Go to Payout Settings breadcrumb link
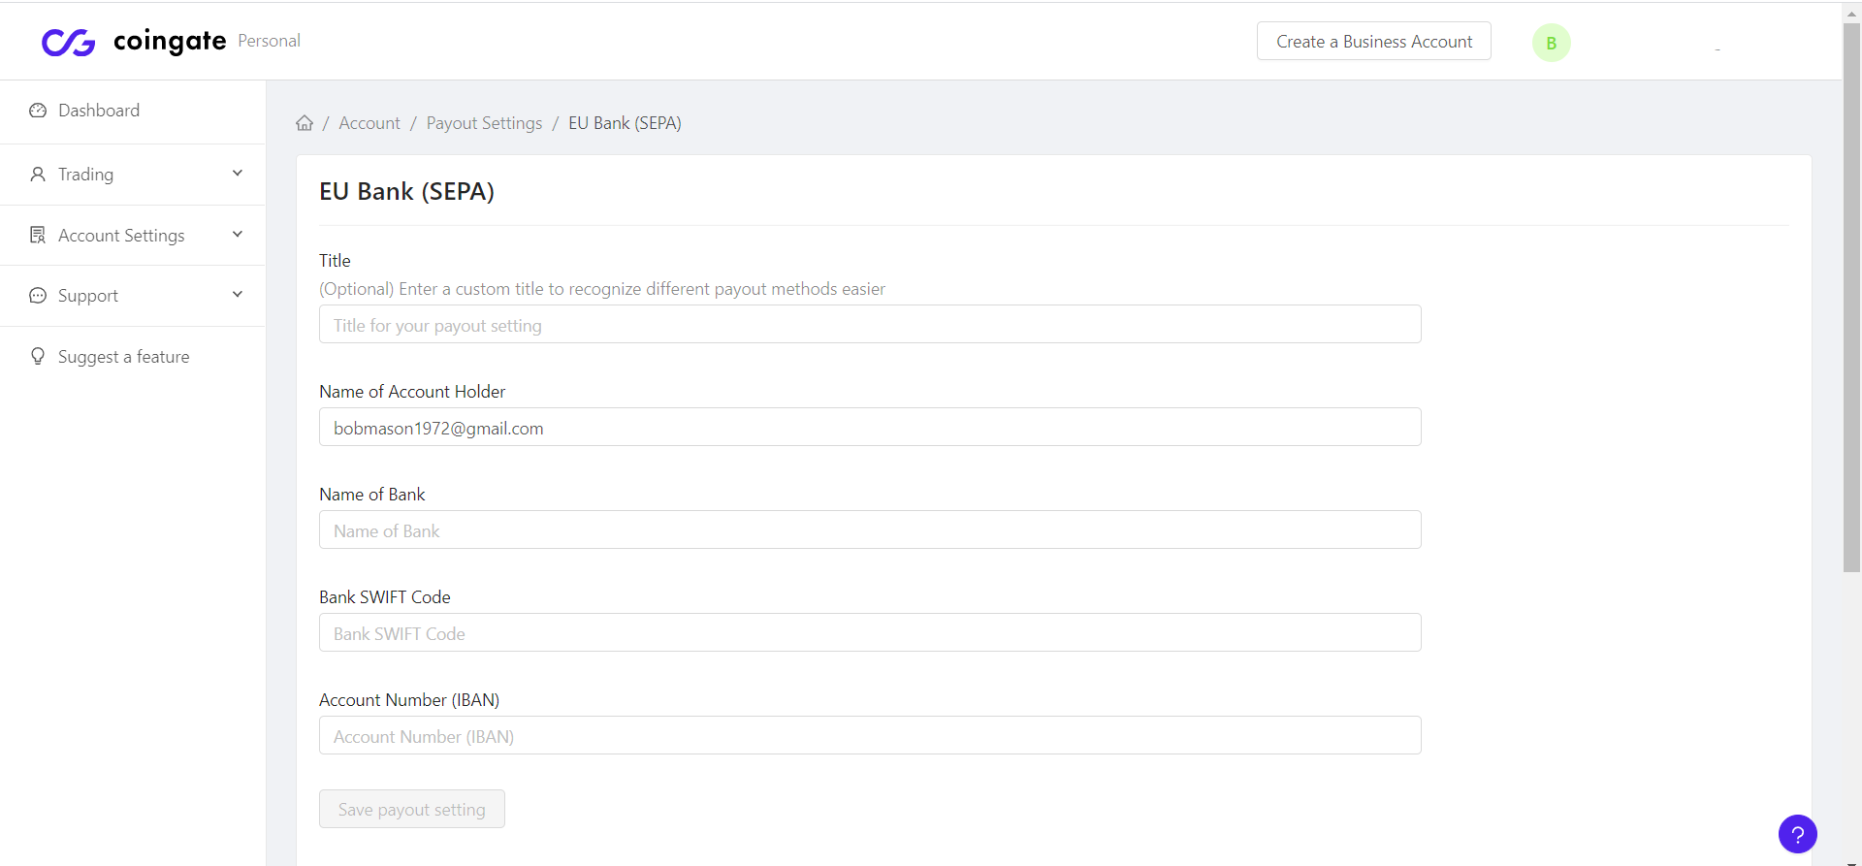 485,123
